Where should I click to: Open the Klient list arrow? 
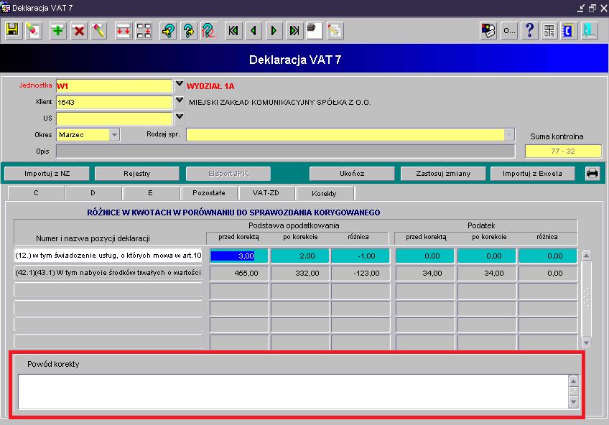179,102
